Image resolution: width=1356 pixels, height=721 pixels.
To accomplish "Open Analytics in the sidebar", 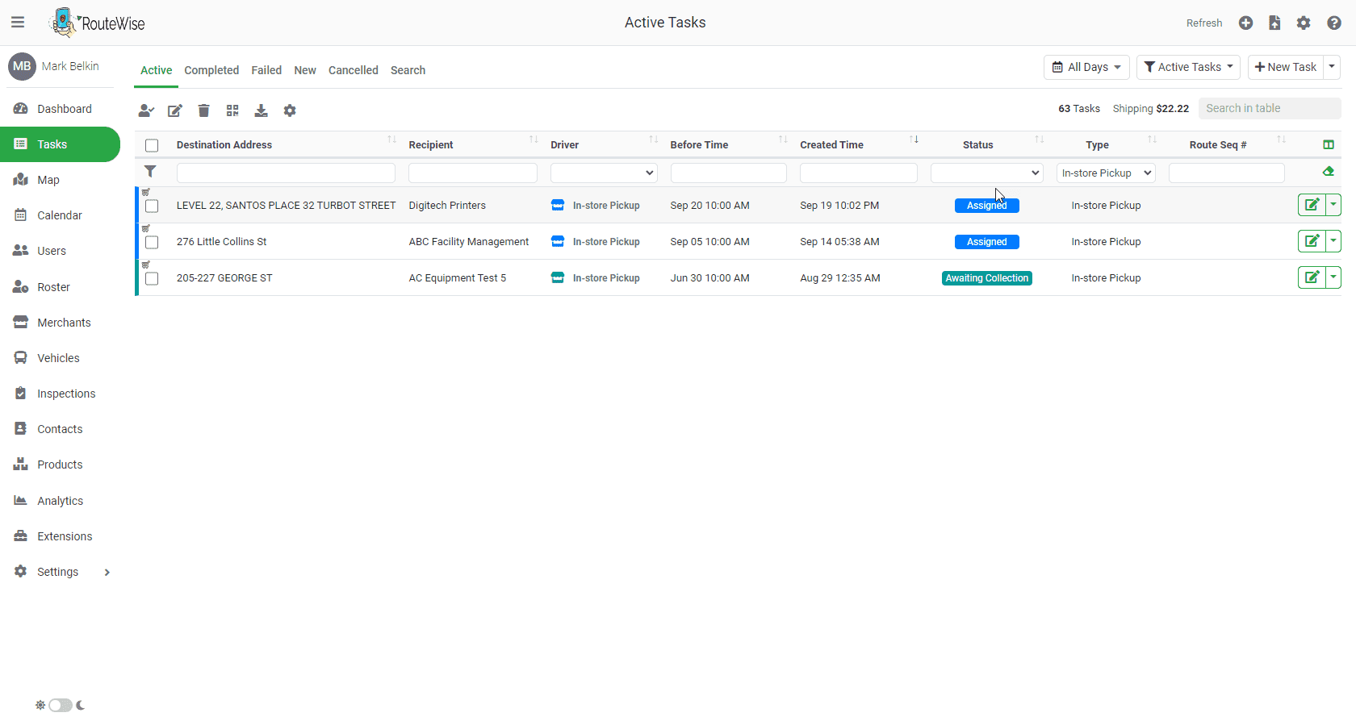I will click(x=60, y=501).
